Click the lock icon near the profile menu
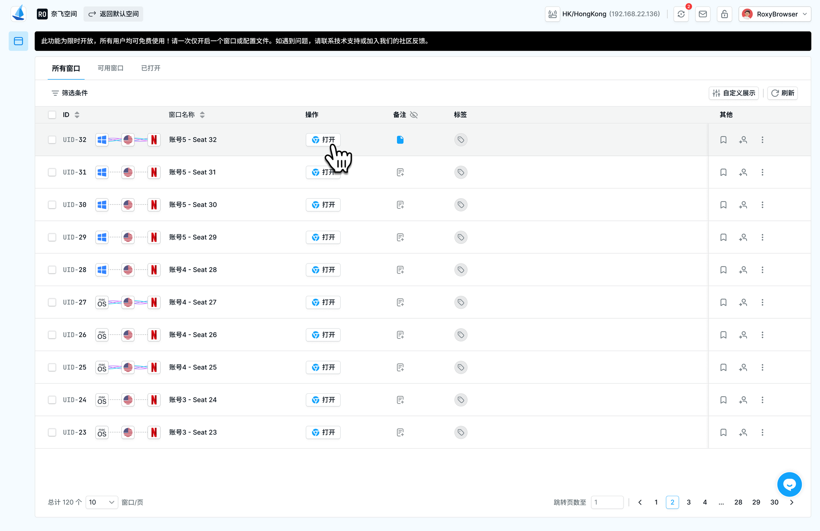Image resolution: width=820 pixels, height=531 pixels. (x=724, y=14)
